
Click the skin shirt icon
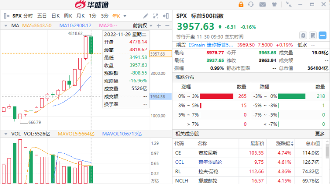pos(274,4)
